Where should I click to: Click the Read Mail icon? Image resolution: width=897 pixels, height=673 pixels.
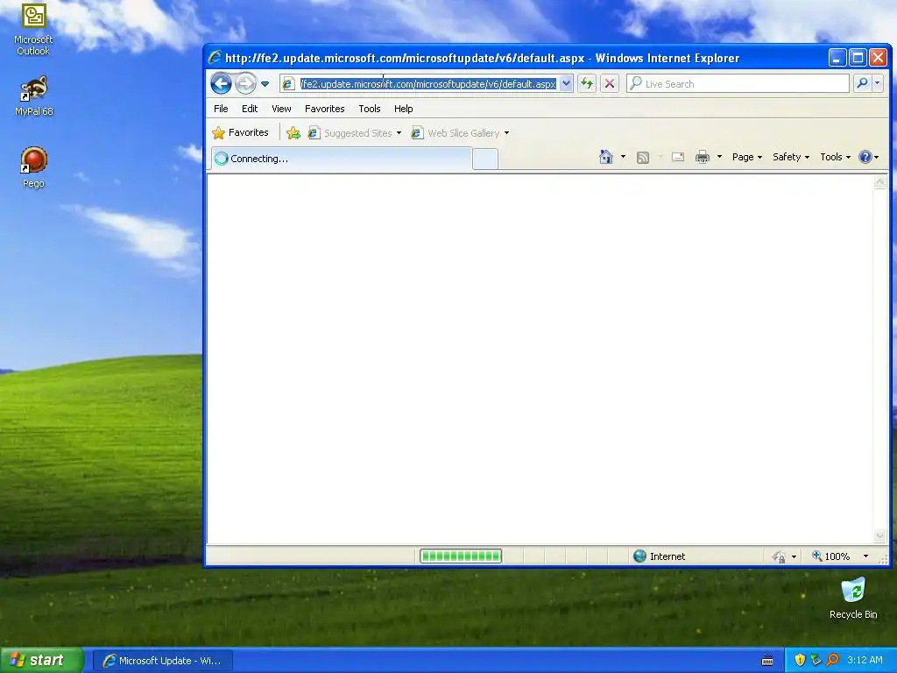click(678, 157)
